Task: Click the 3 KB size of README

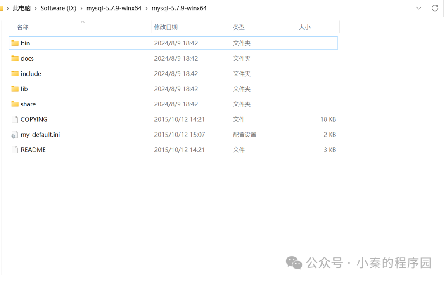Action: coord(330,150)
